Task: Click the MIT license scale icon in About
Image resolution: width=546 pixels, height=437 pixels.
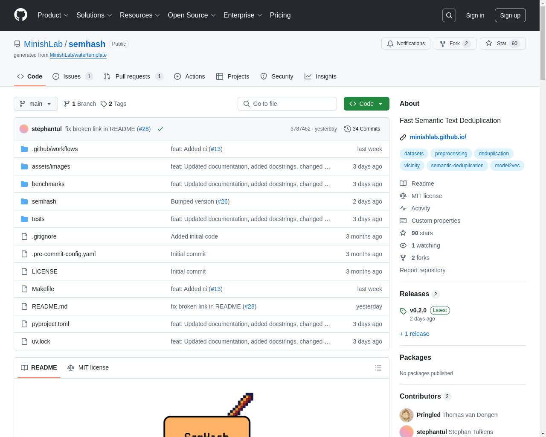Action: coord(403,196)
